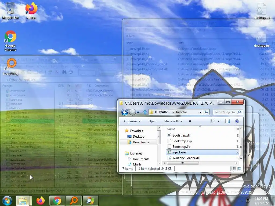275x206 pixels.
Task: Expand the address bar history dropdown
Action: 200,112
